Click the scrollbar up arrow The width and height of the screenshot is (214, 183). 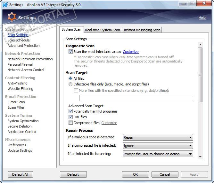pos(200,45)
